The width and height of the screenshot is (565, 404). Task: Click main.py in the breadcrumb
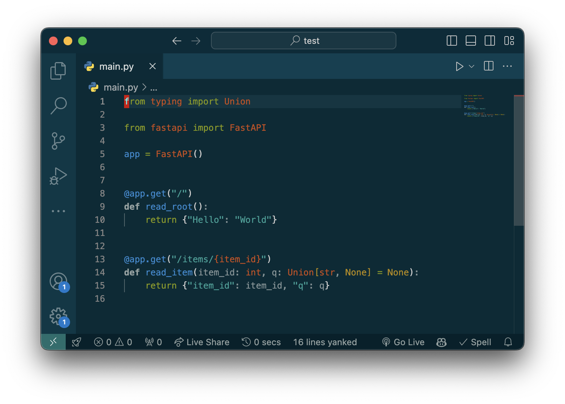pos(120,87)
